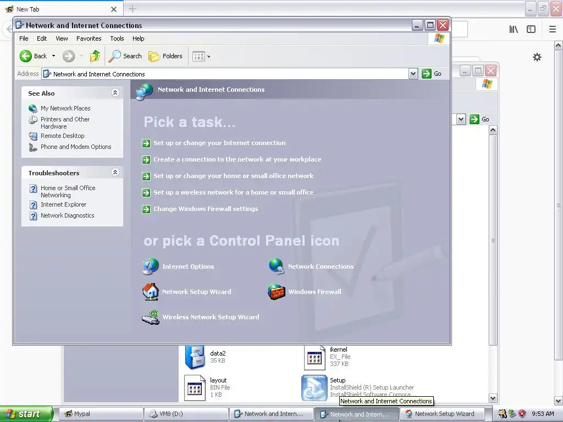The width and height of the screenshot is (563, 422).
Task: Open the Search toolbar button
Action: pos(125,56)
